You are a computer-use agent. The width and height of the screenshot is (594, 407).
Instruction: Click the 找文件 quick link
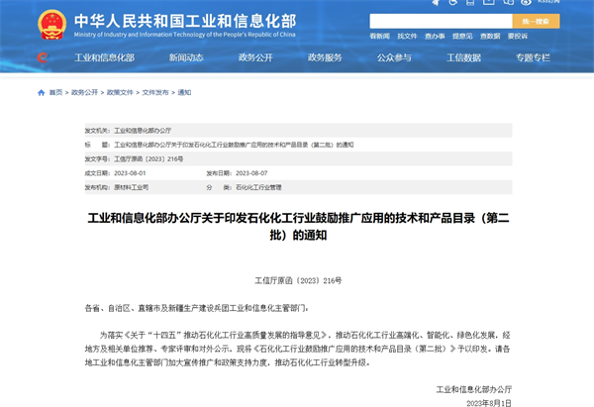pos(407,36)
